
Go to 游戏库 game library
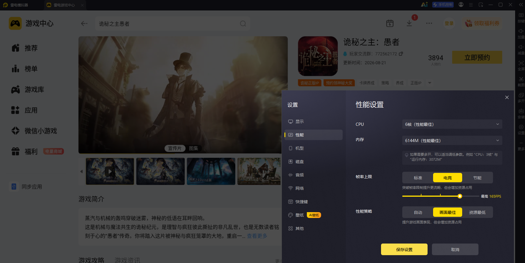[x=28, y=90]
